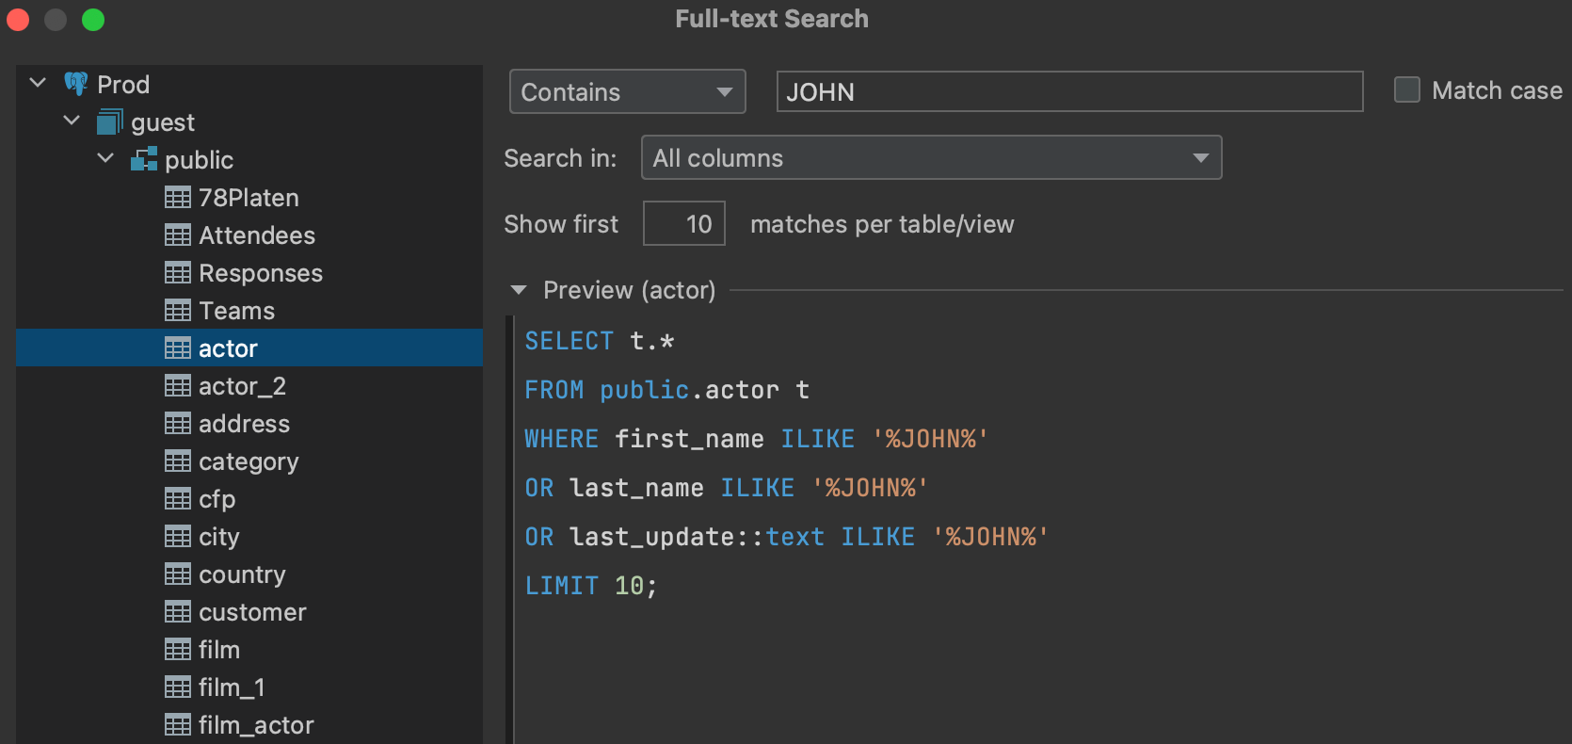This screenshot has height=744, width=1572.
Task: Click the table icon next to 78Platen
Action: 178,198
